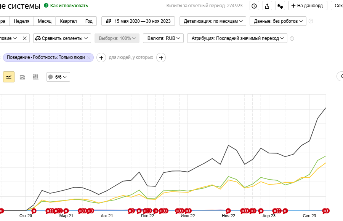Open 'Данные: без роботов' dropdown
The width and height of the screenshot is (343, 221).
pos(278,21)
